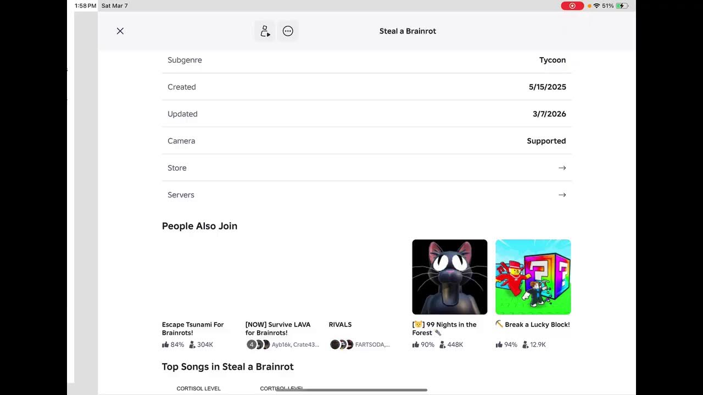
Task: Tap friend avatars beside FARTSODA
Action: pos(342,345)
